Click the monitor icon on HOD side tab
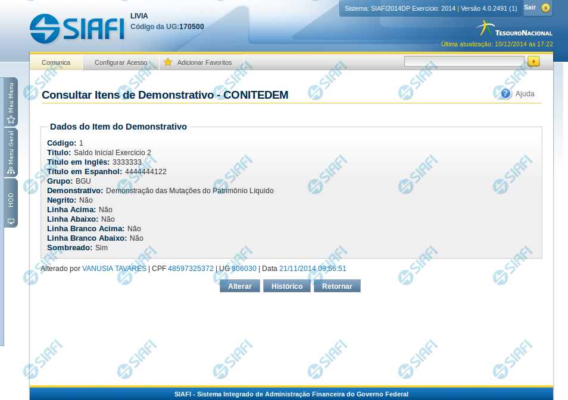Image resolution: width=568 pixels, height=400 pixels. coord(11,221)
